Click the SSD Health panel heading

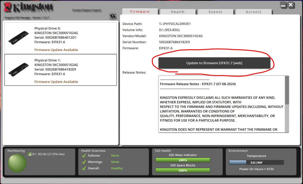pyautogui.click(x=163, y=151)
